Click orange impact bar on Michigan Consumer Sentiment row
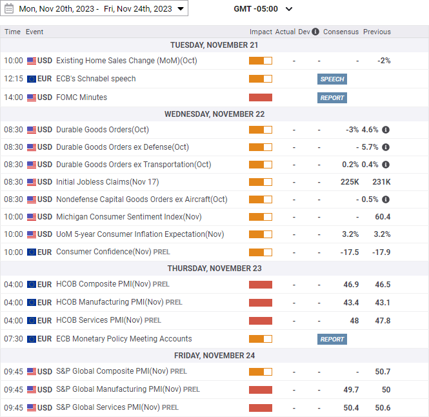Screen dimensions: 429x417 pyautogui.click(x=261, y=217)
